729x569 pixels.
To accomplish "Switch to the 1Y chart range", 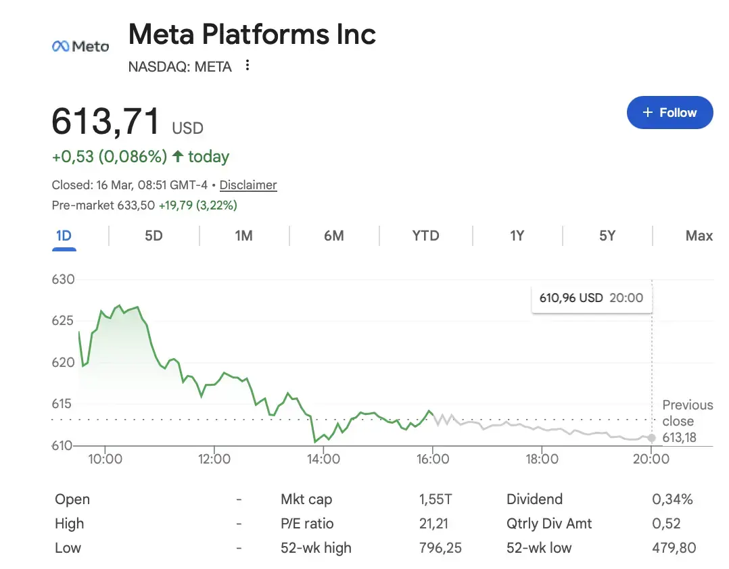I will (517, 236).
